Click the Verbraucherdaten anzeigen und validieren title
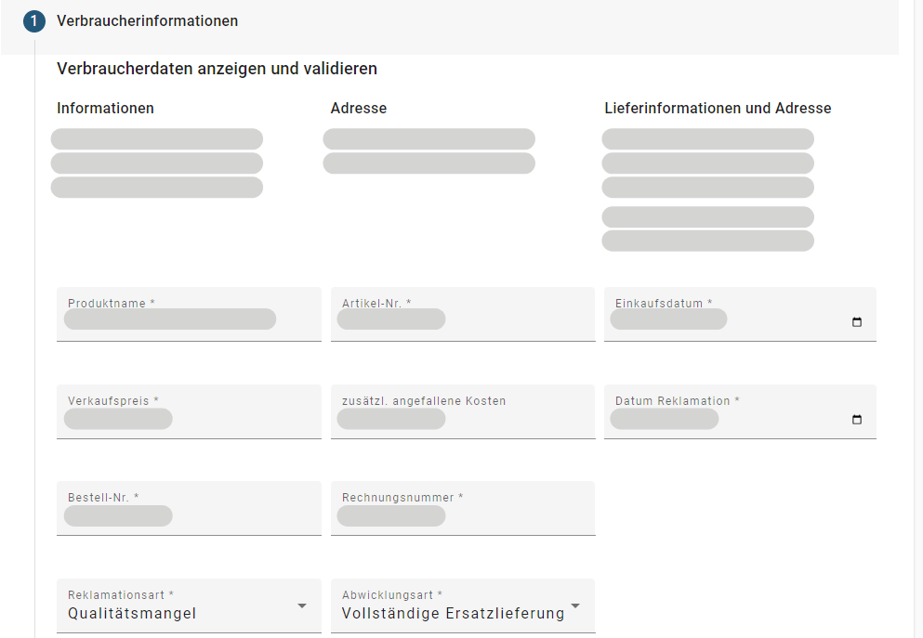Viewport: 923px width, 638px height. pyautogui.click(x=217, y=69)
